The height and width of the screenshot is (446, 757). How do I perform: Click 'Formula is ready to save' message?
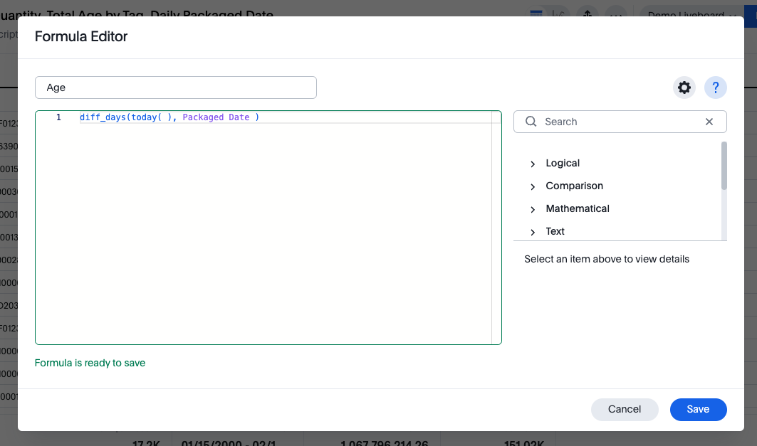(x=90, y=363)
